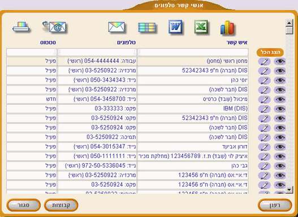Click the טלפונים filter input field
This screenshot has height=217, width=298.
point(97,52)
